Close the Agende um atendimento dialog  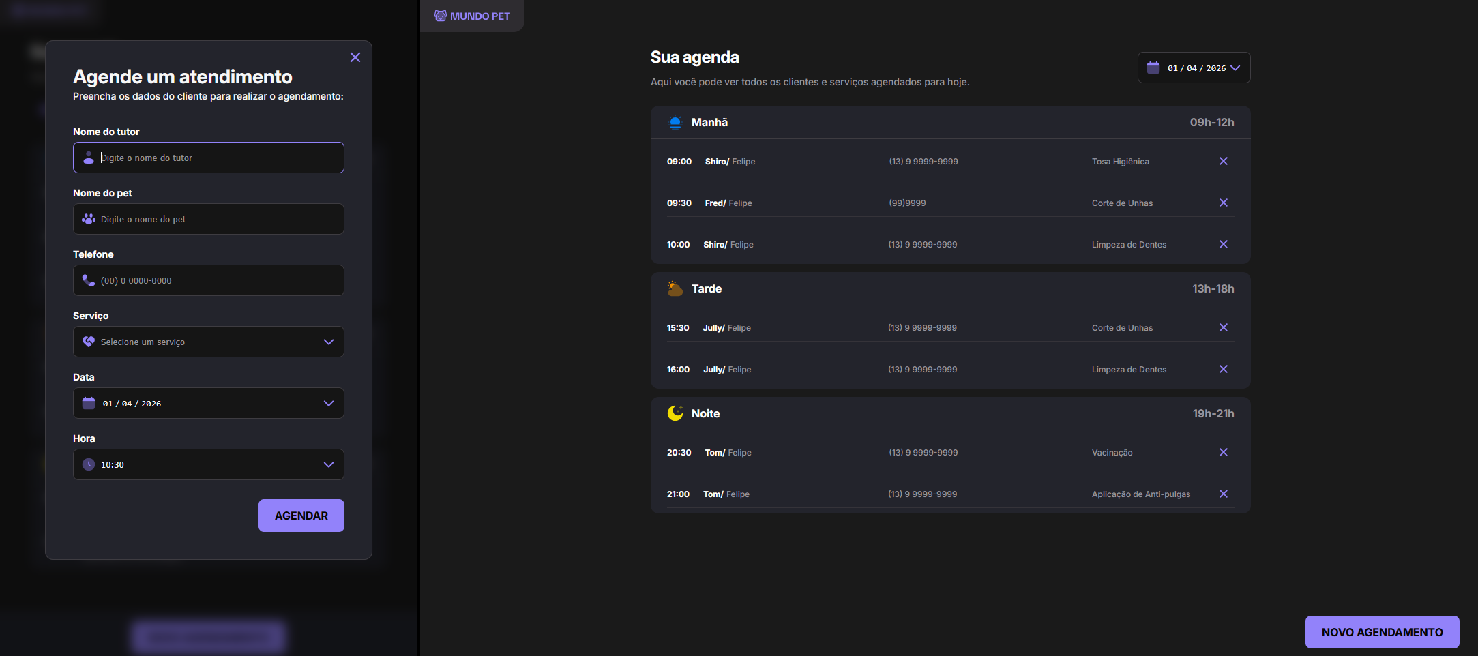click(355, 57)
